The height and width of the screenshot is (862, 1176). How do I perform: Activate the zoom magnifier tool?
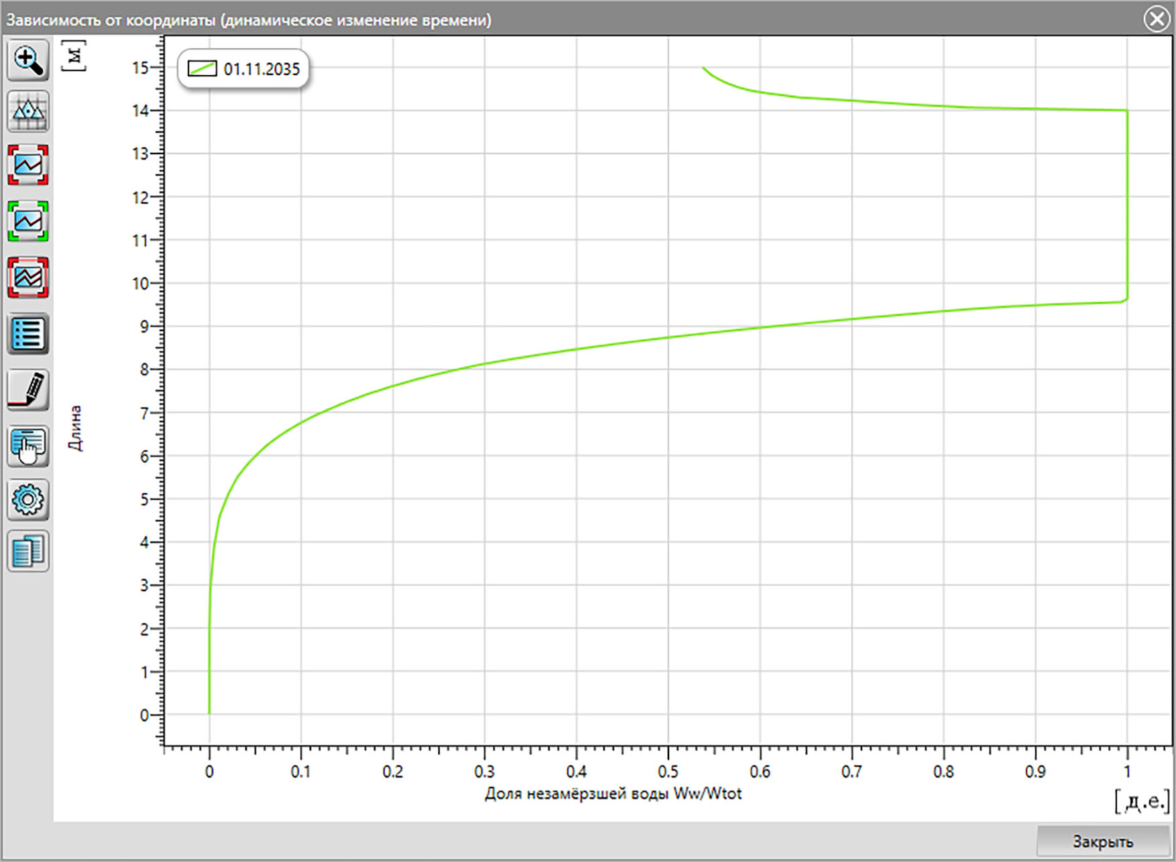pos(27,60)
